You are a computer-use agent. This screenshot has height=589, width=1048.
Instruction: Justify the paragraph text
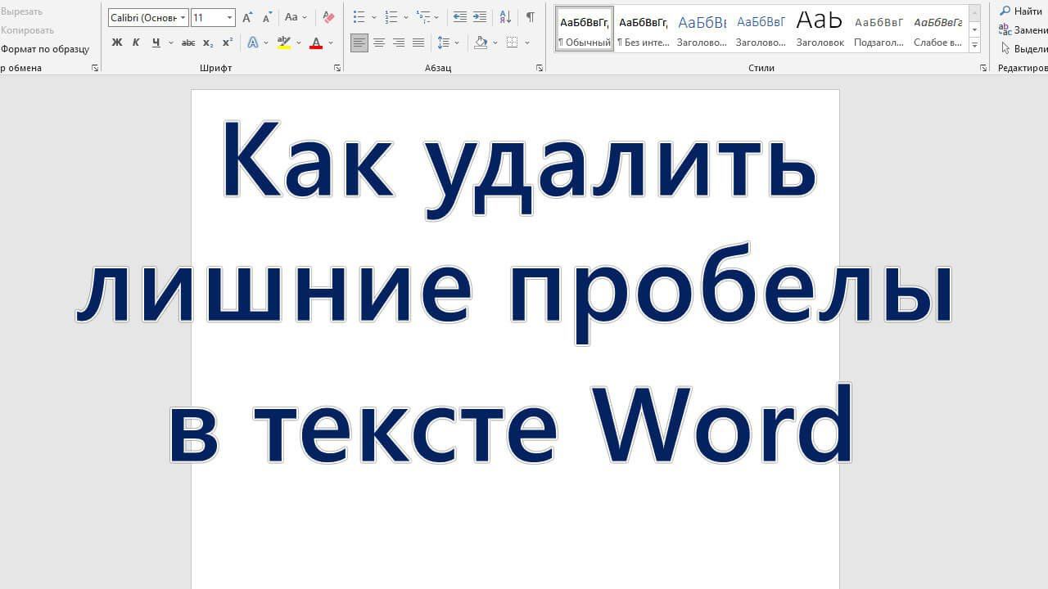[x=418, y=43]
